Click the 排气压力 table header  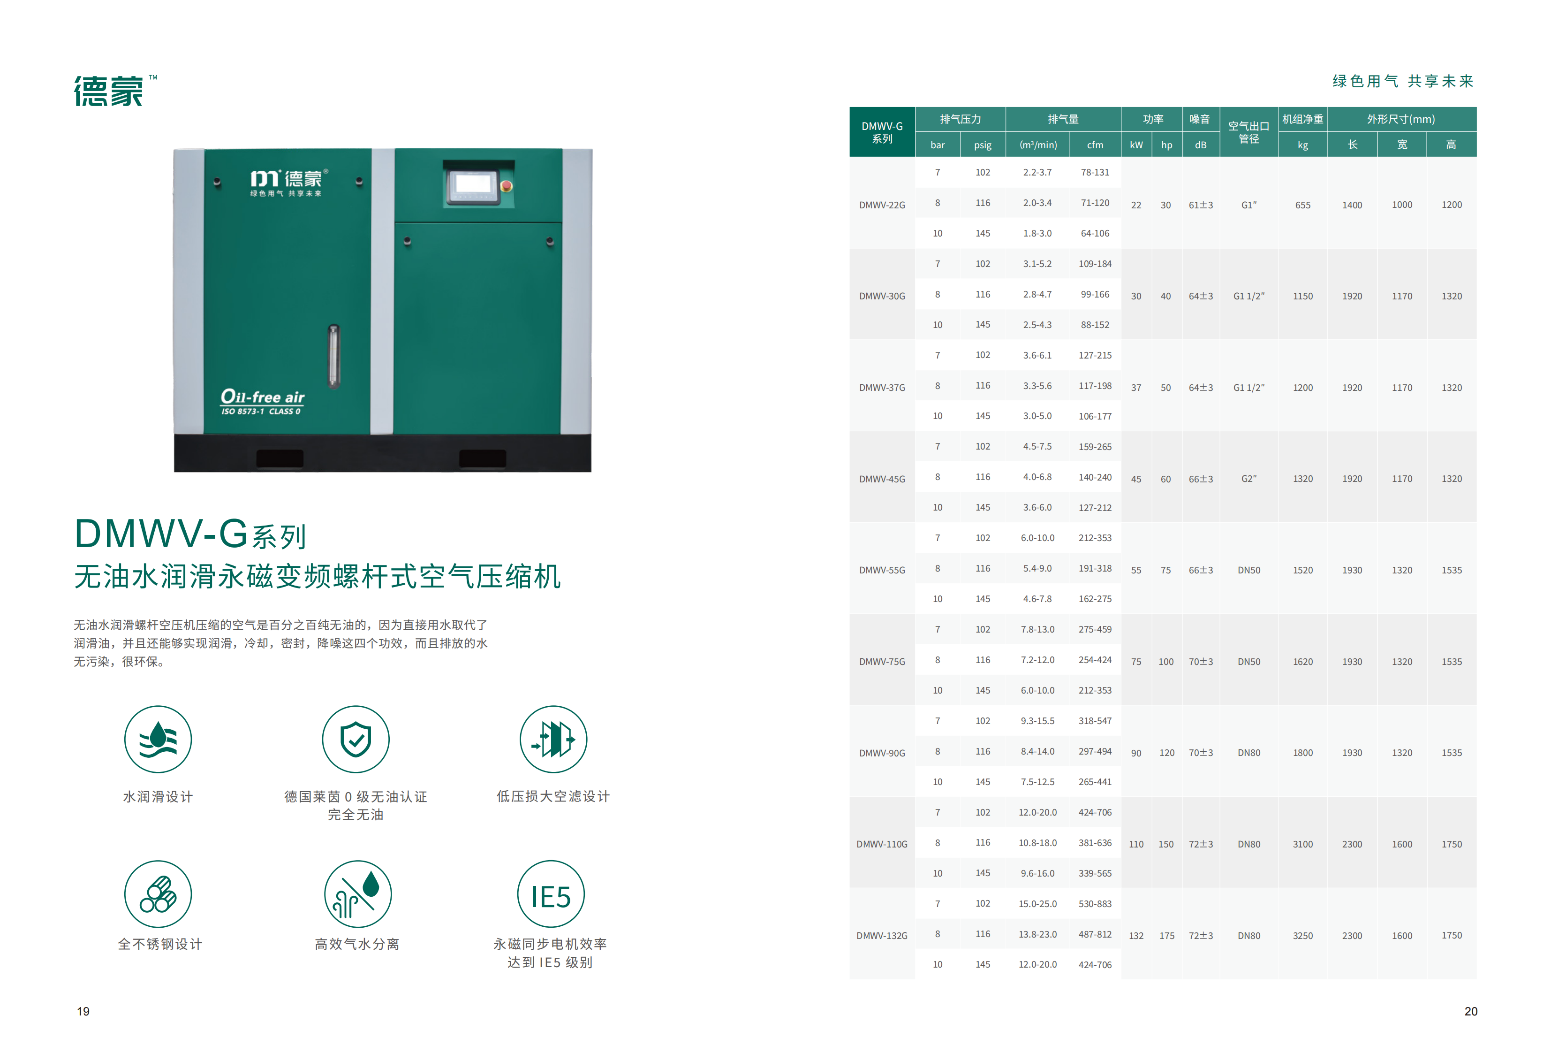(x=961, y=119)
